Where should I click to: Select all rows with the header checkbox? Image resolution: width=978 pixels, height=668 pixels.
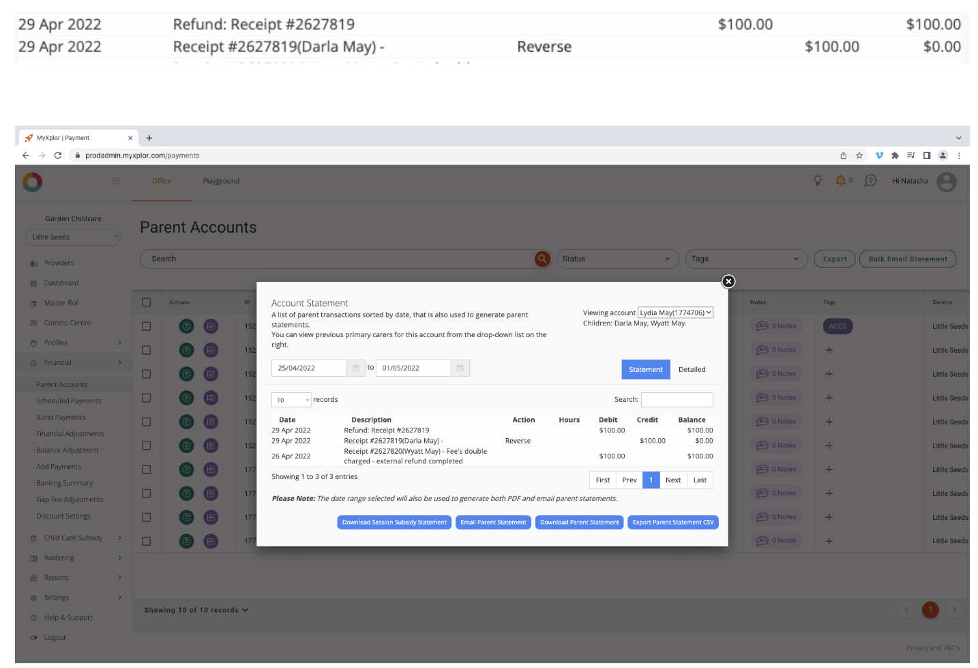(x=145, y=302)
